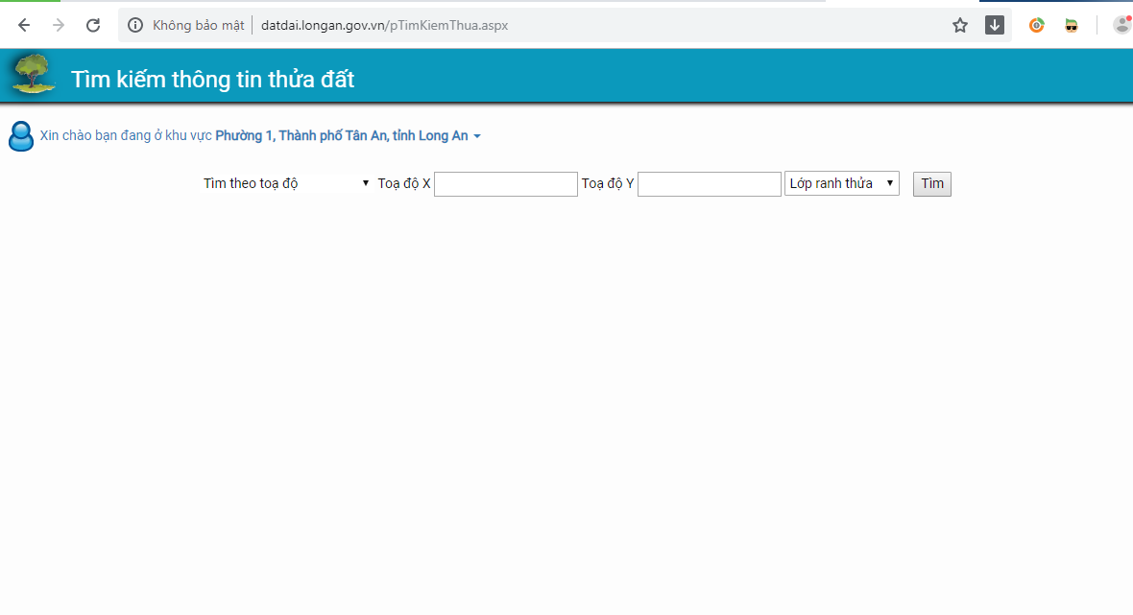Focus the Toạ độ Y input field
This screenshot has height=615, width=1133.
click(710, 184)
